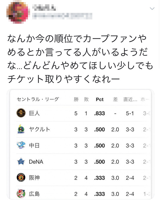161x205 pixels.
Task: Select the Hiroshima Carp logo
Action: point(21,194)
